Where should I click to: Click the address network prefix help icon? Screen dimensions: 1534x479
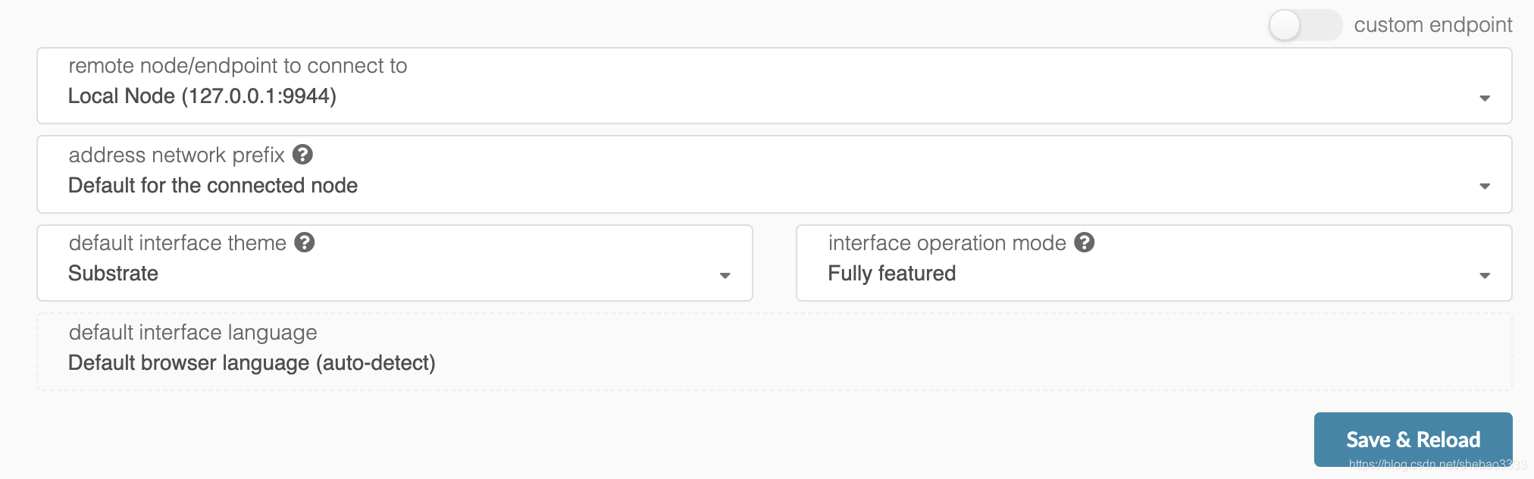point(302,155)
